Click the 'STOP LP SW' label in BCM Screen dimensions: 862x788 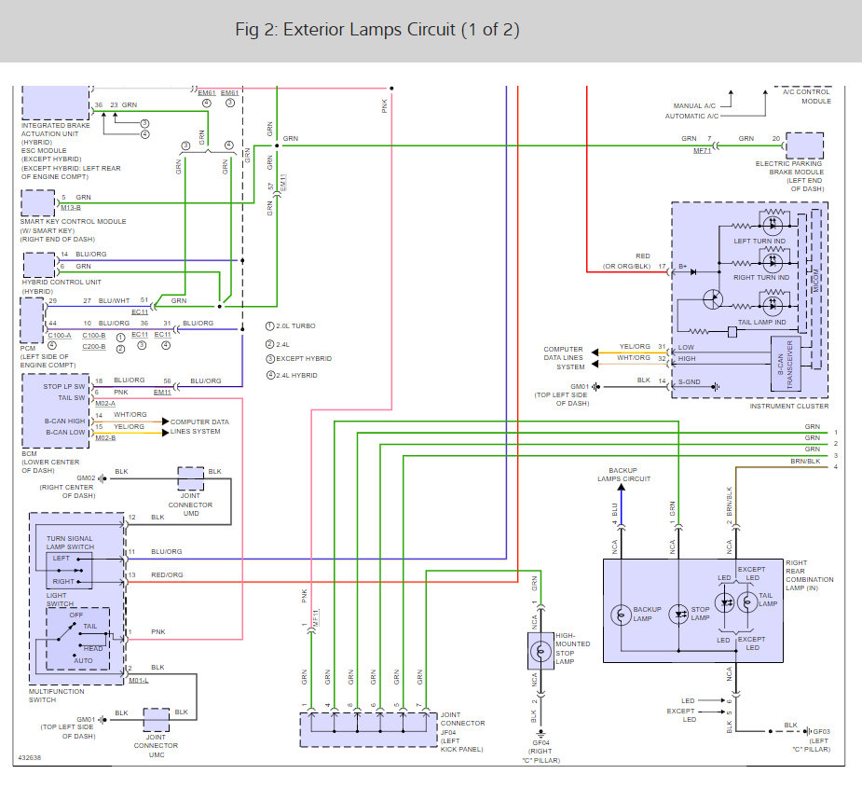63,386
